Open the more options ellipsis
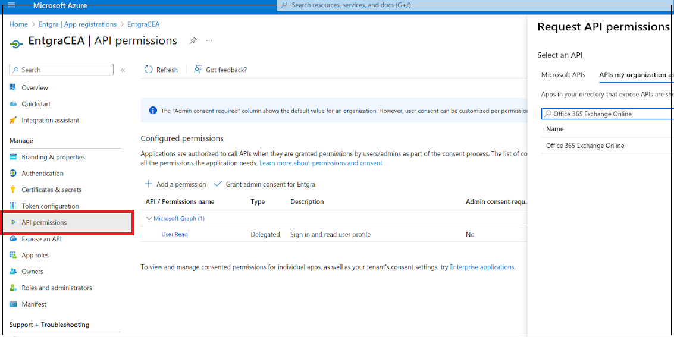The height and width of the screenshot is (337, 674). (x=209, y=41)
